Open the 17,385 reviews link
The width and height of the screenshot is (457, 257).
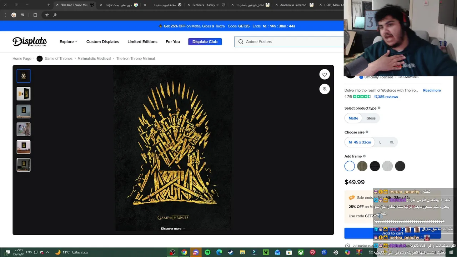click(386, 97)
